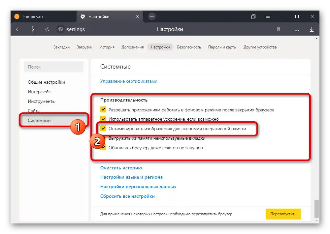Open Настройки персональных данных link

point(138,187)
